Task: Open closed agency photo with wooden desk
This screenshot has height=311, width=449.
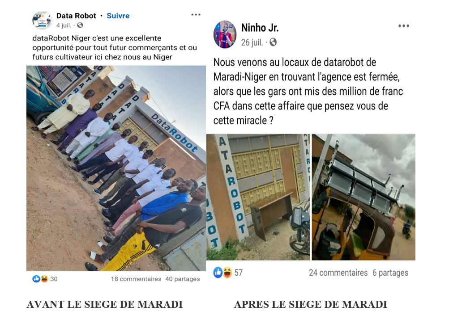Action: (258, 197)
